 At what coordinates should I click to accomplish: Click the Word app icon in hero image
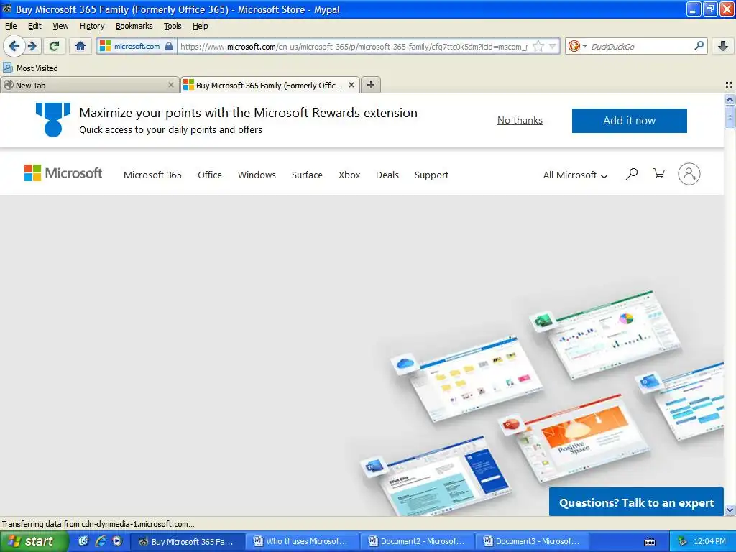click(x=375, y=466)
